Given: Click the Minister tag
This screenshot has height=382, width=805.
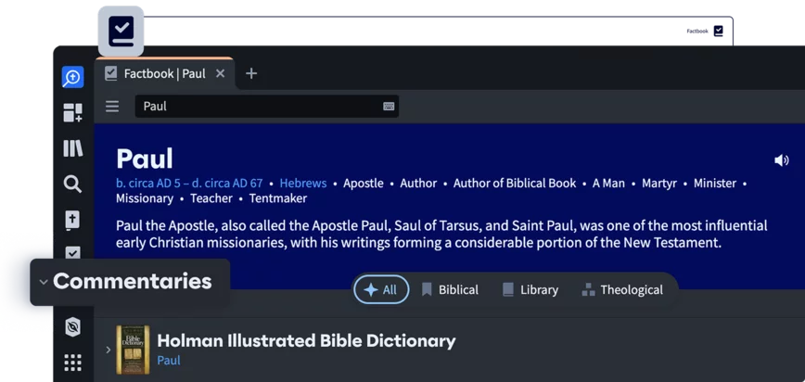Looking at the screenshot, I should [715, 184].
